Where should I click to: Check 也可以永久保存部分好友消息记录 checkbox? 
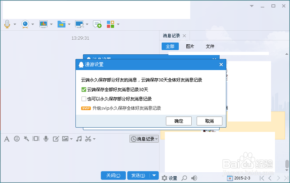tap(84, 99)
